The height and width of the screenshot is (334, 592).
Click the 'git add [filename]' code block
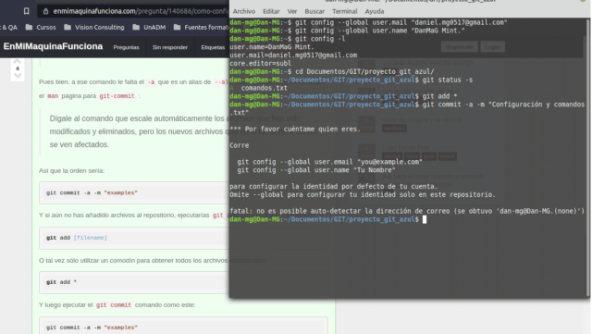coord(133,238)
